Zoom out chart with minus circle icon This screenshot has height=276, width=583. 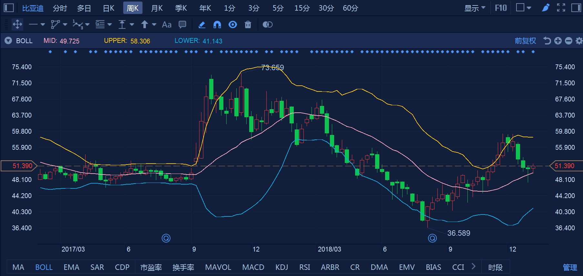coord(568,41)
